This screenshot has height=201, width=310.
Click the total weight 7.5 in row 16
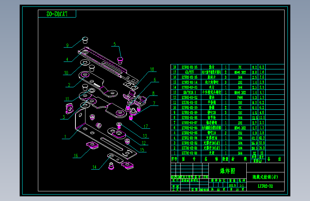click(262, 77)
